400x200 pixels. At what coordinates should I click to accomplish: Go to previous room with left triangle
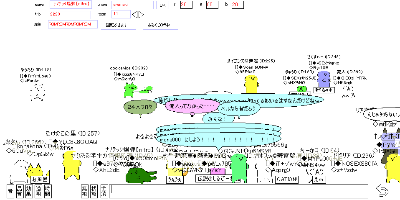pyautogui.click(x=134, y=15)
